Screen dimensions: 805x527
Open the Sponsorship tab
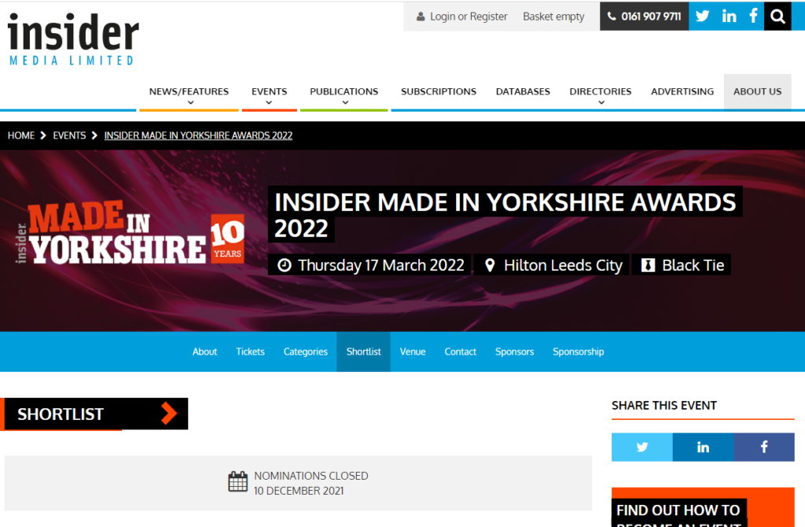pyautogui.click(x=578, y=352)
